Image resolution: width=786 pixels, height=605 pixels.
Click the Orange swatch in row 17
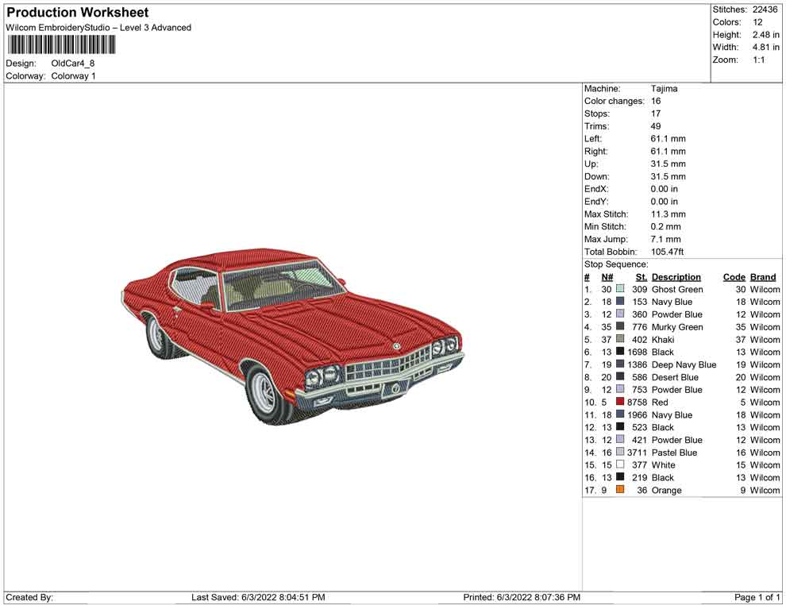coord(620,489)
